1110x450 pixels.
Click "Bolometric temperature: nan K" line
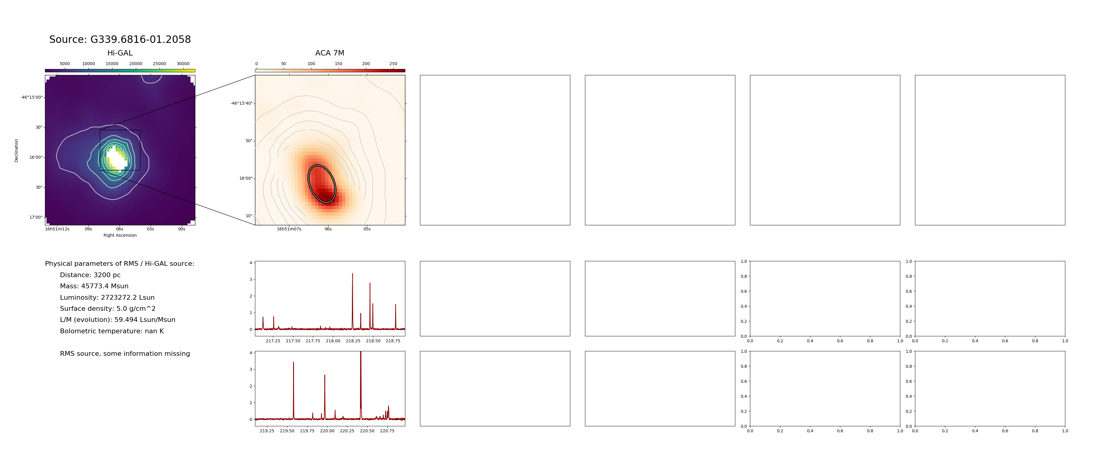tap(112, 331)
